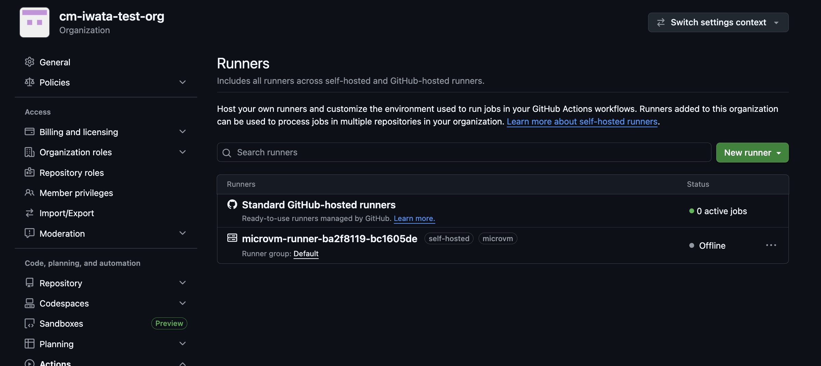The height and width of the screenshot is (366, 821).
Task: Open Learn more link for GitHub-hosted runners
Action: [x=414, y=218]
